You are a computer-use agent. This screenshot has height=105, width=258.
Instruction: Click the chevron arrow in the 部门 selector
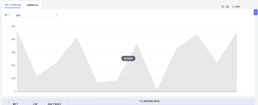[x=56, y=15]
